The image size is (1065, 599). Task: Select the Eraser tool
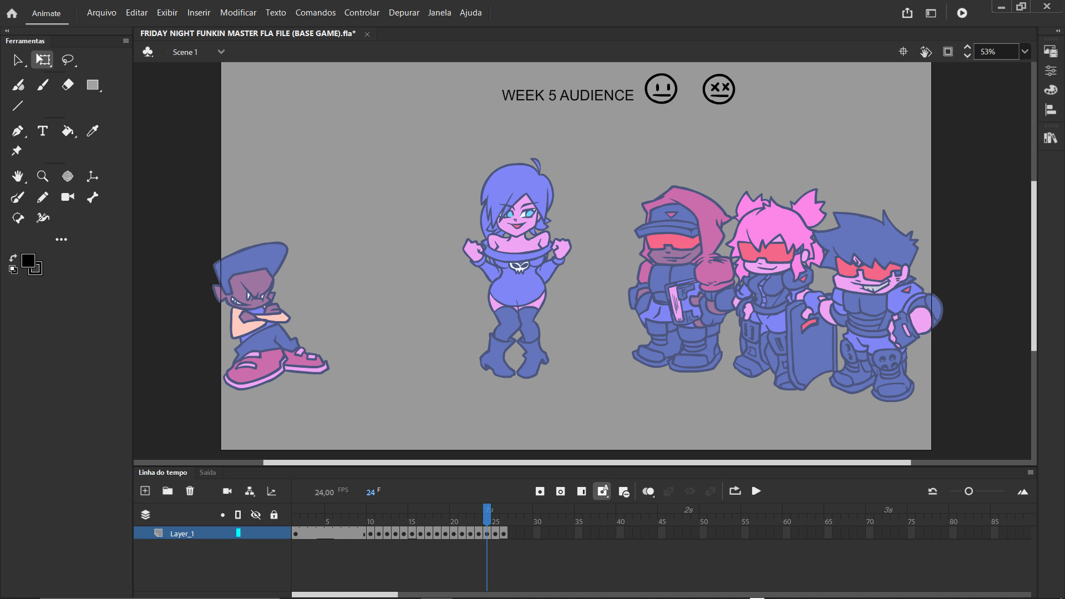(68, 85)
